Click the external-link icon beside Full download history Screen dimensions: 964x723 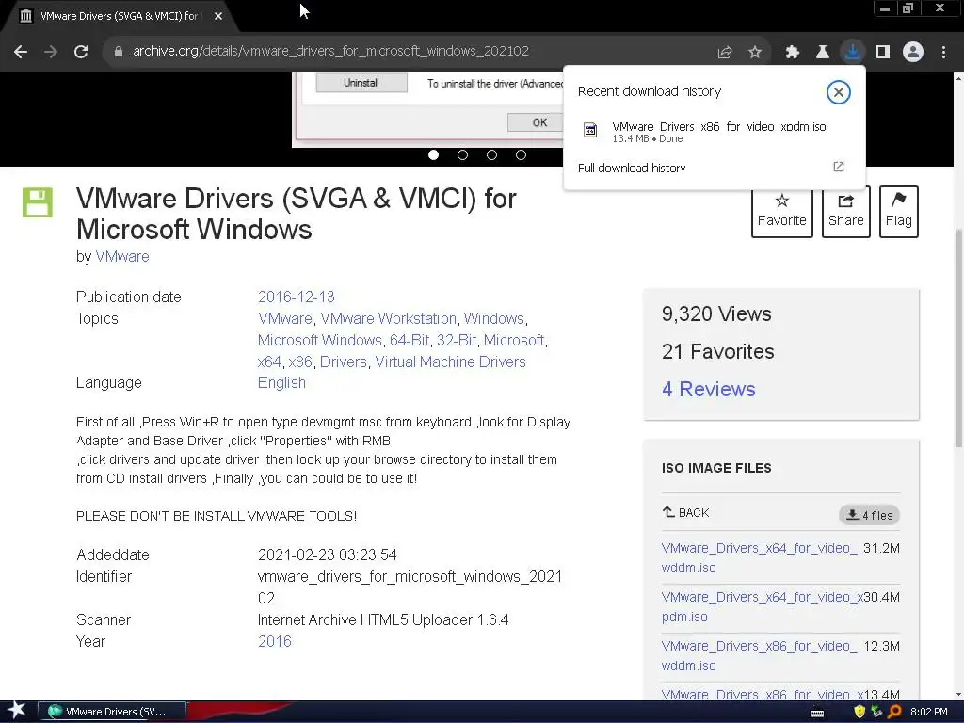[839, 167]
